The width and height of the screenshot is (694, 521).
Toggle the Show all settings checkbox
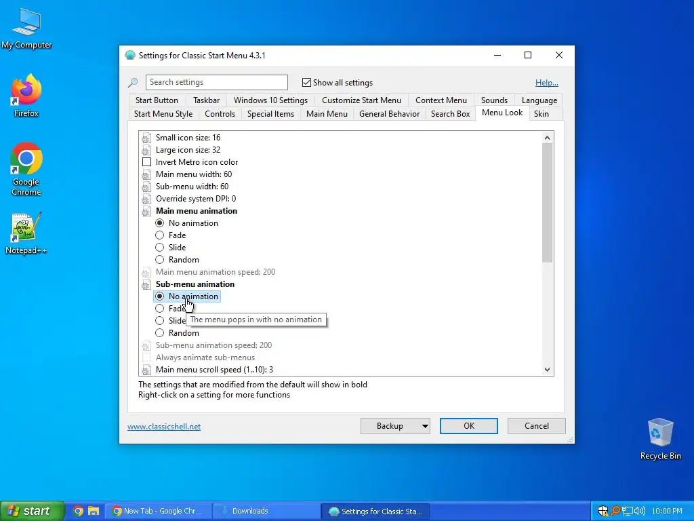point(306,82)
